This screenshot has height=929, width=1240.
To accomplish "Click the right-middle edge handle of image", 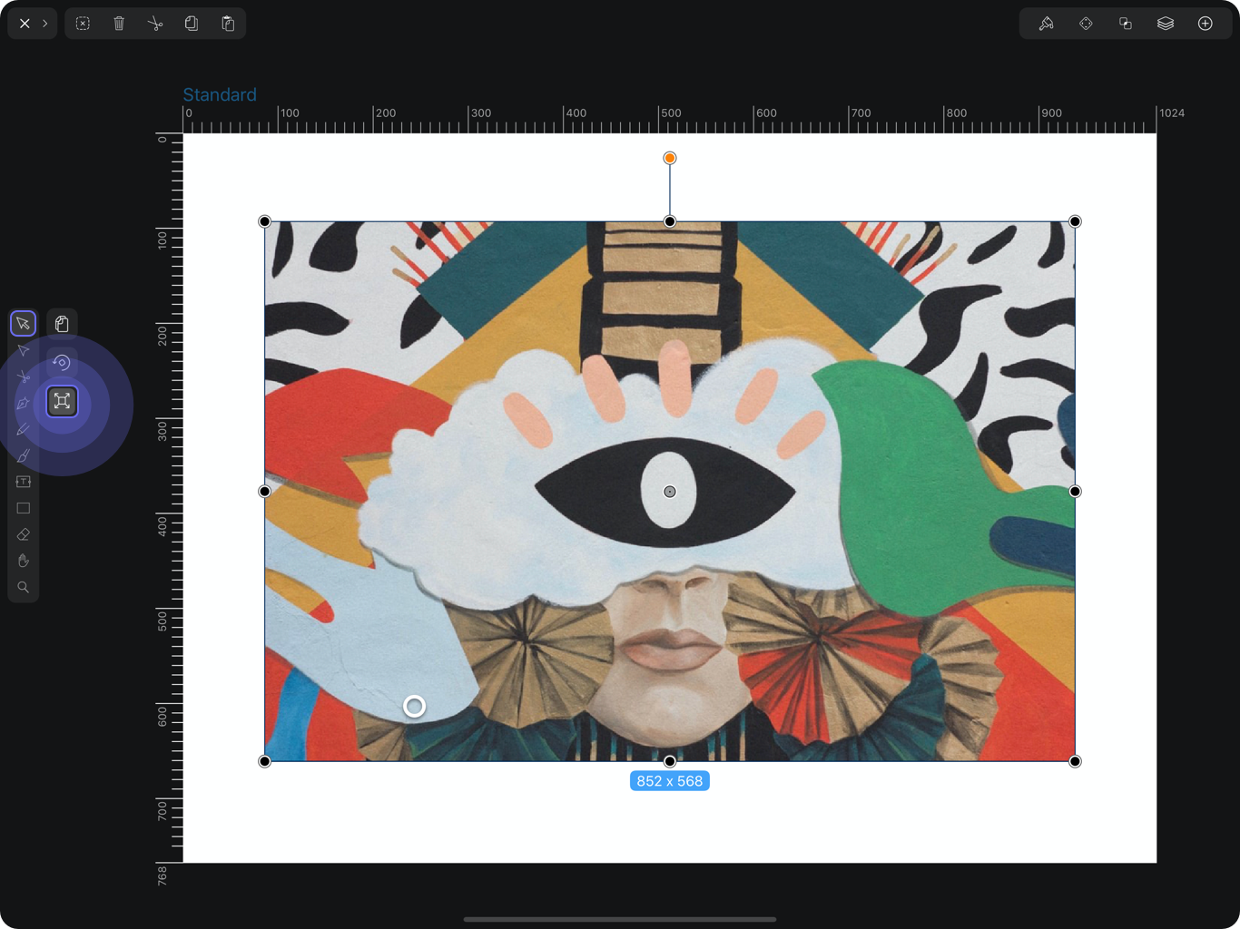I will pos(1075,492).
